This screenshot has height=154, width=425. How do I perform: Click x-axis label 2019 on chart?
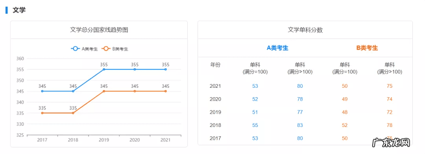[x=104, y=140]
